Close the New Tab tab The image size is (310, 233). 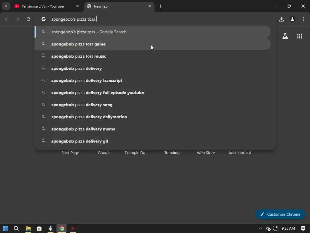150,6
